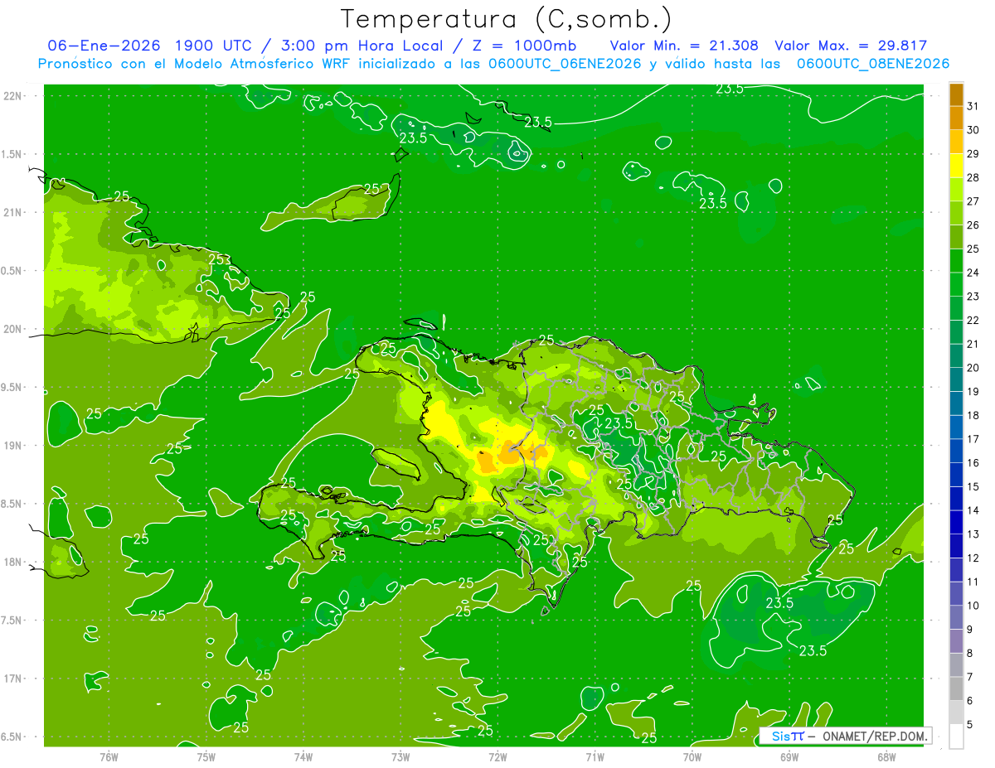The image size is (995, 768).
Task: Click the blue legend swatch between 15 and 16
Action: pyautogui.click(x=956, y=475)
